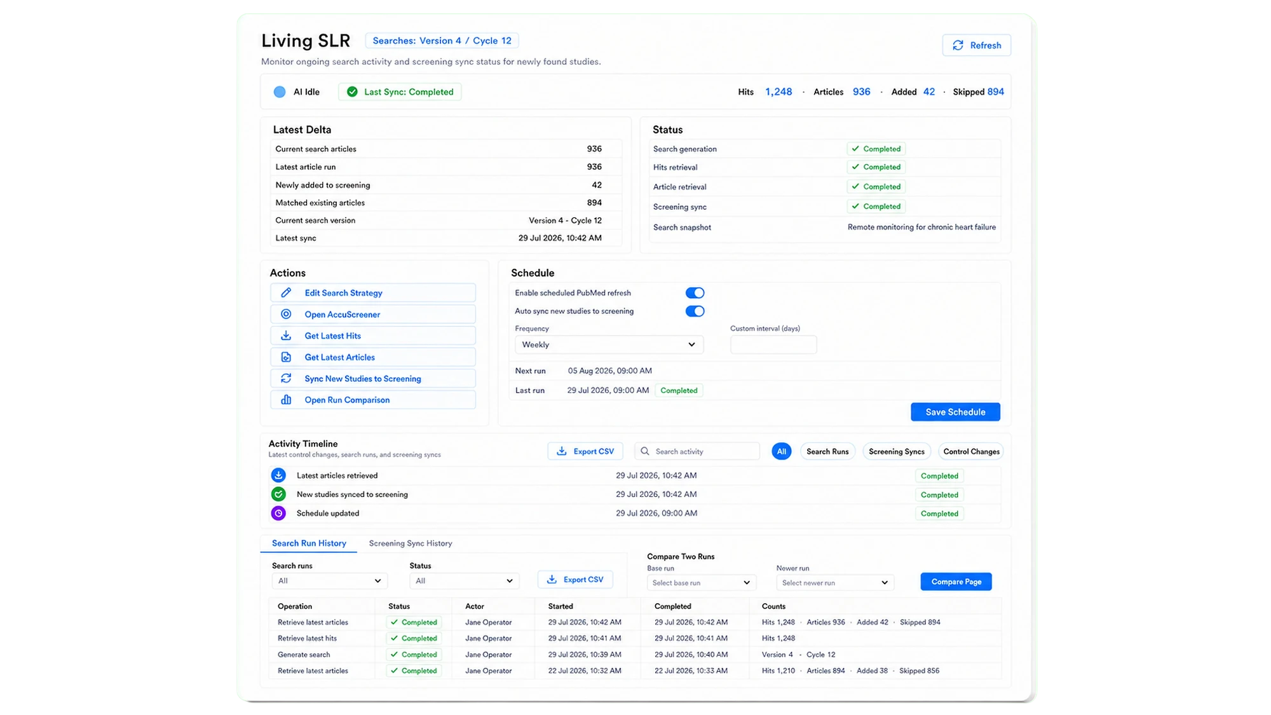Filter activity by Control Changes
The width and height of the screenshot is (1271, 715).
click(x=971, y=451)
